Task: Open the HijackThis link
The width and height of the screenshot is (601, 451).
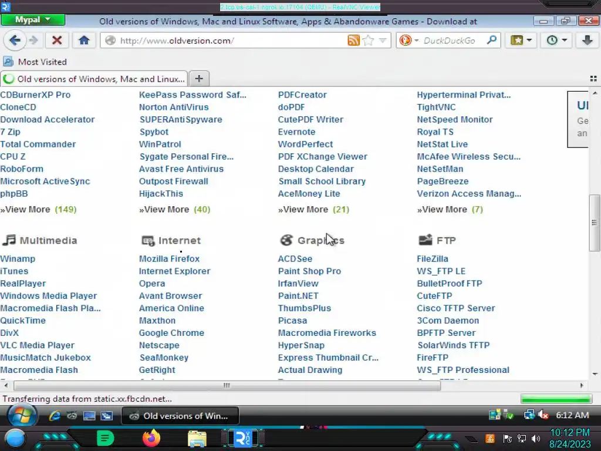Action: click(x=161, y=194)
